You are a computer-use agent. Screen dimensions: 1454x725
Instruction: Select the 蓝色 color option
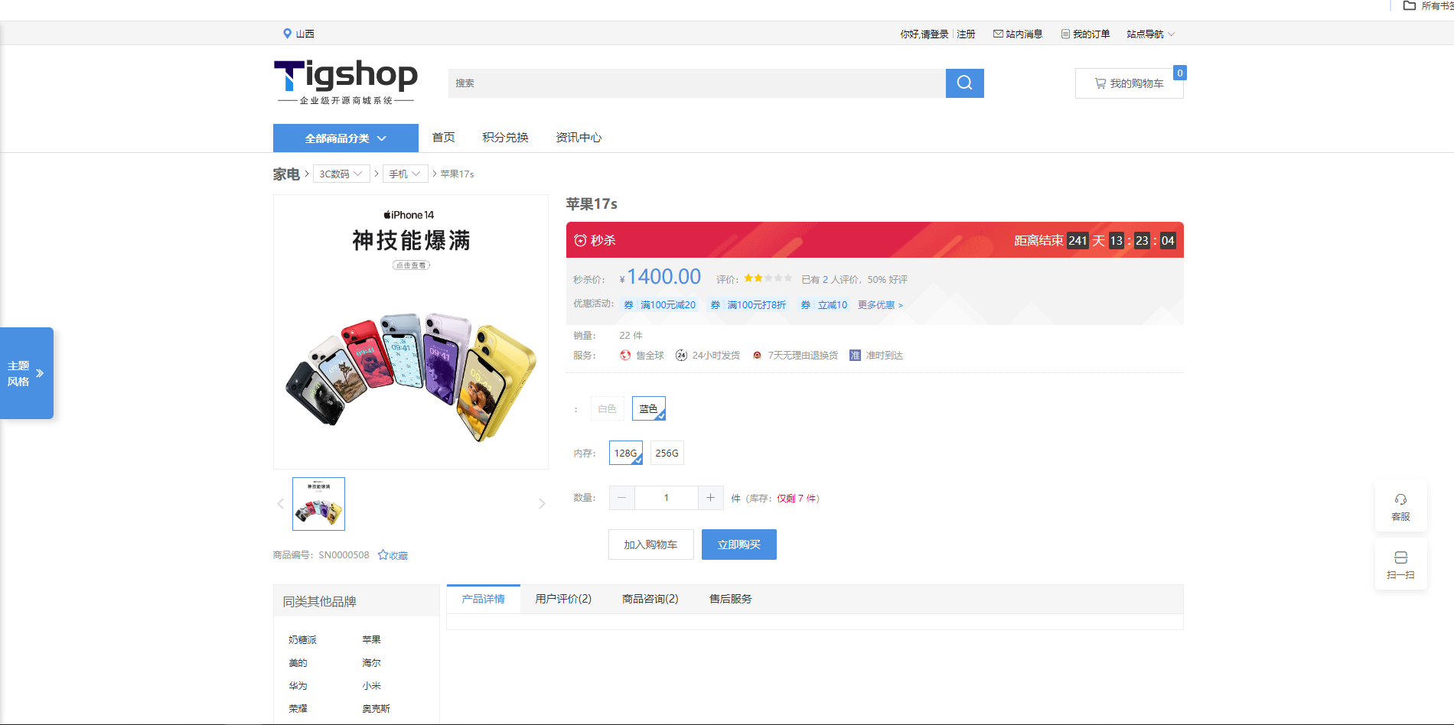(648, 408)
